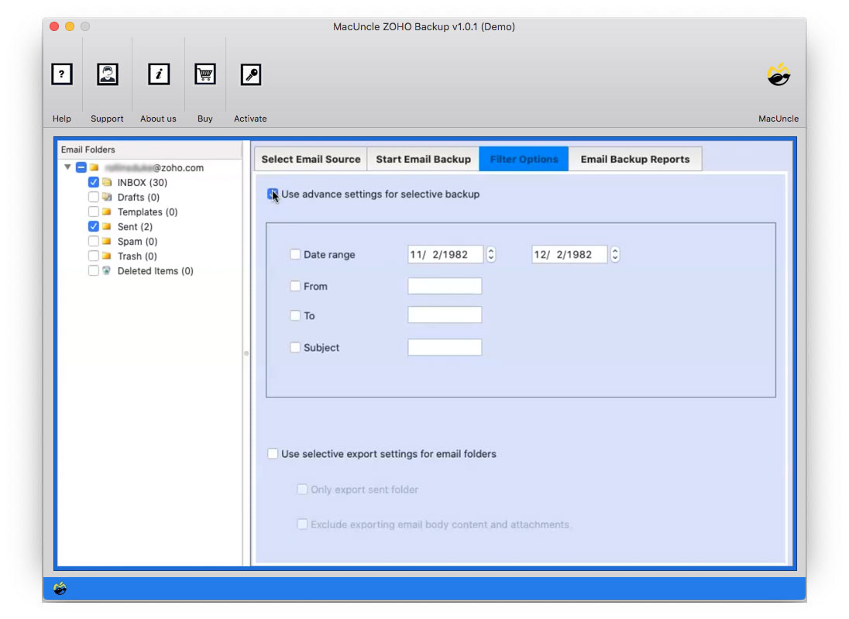Viewport: 849px width, 619px height.
Task: Uncheck the Sent folder selection
Action: pos(94,226)
